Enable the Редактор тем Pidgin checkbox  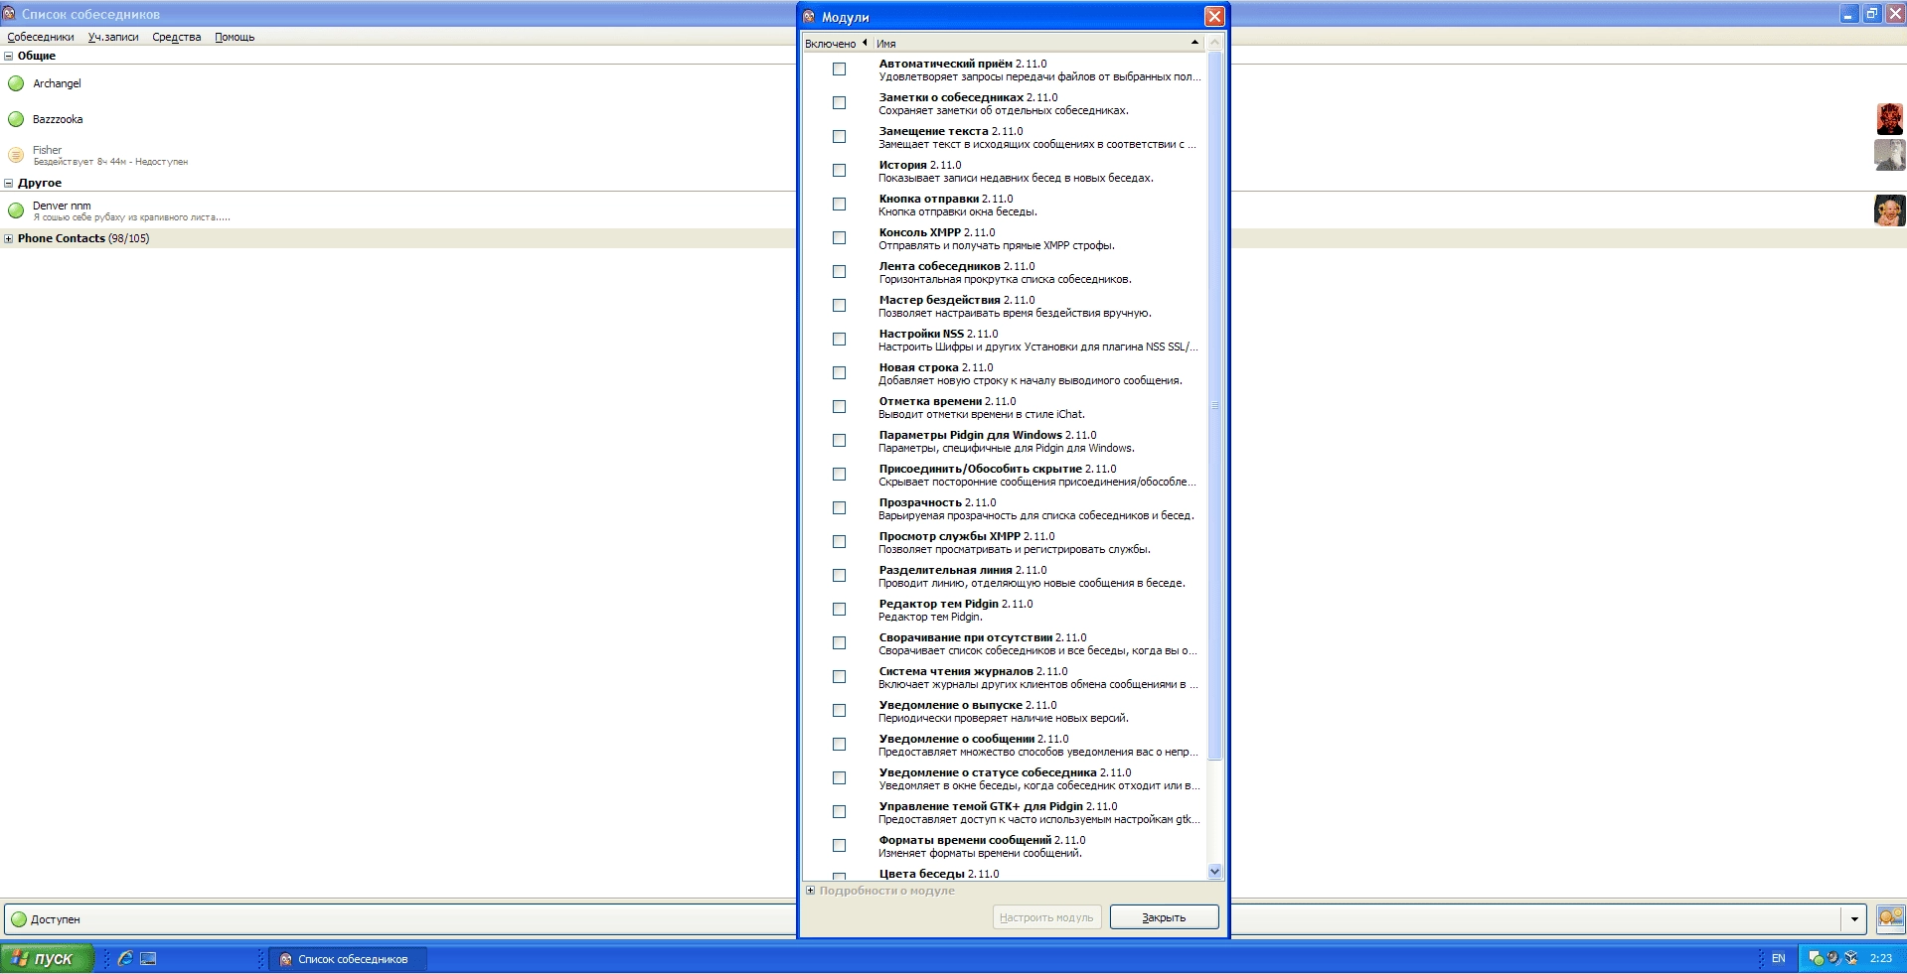[x=839, y=610]
